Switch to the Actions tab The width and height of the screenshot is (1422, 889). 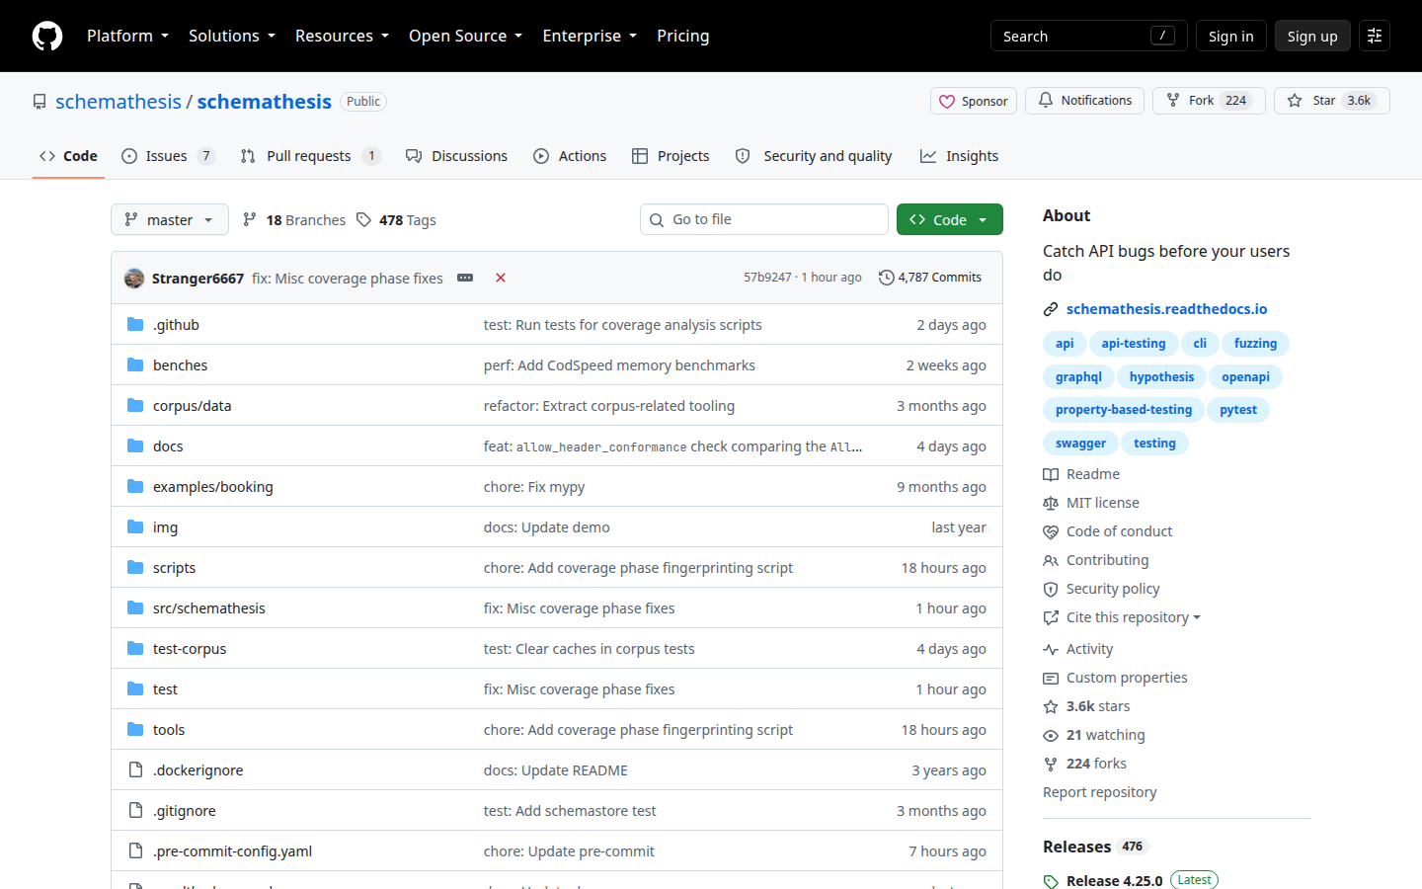coord(570,156)
